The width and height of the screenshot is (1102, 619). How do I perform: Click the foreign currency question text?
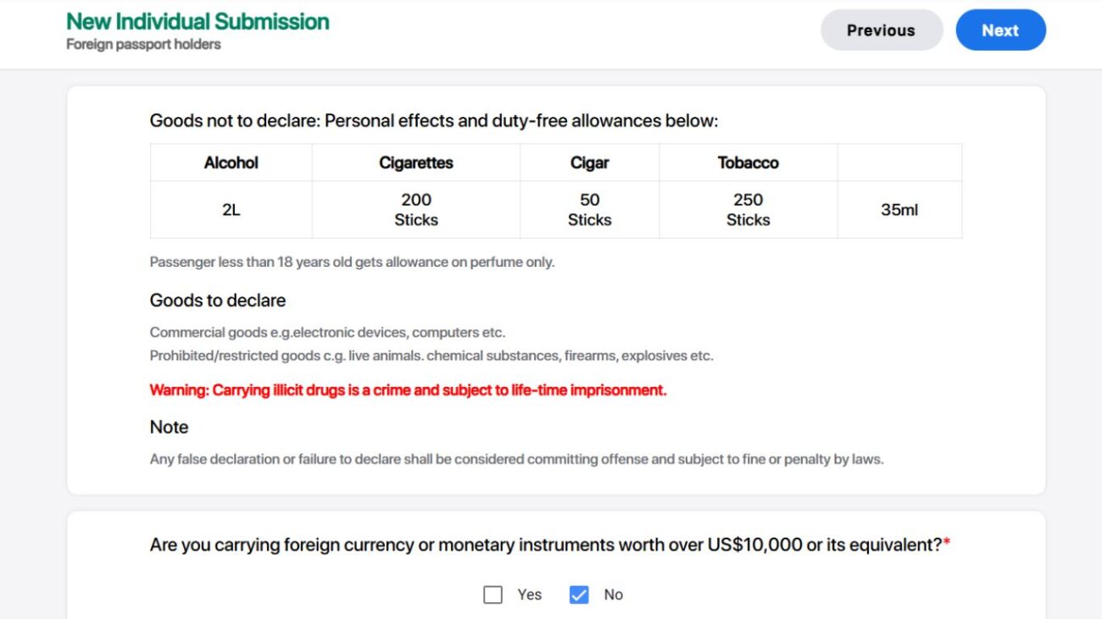click(x=546, y=545)
